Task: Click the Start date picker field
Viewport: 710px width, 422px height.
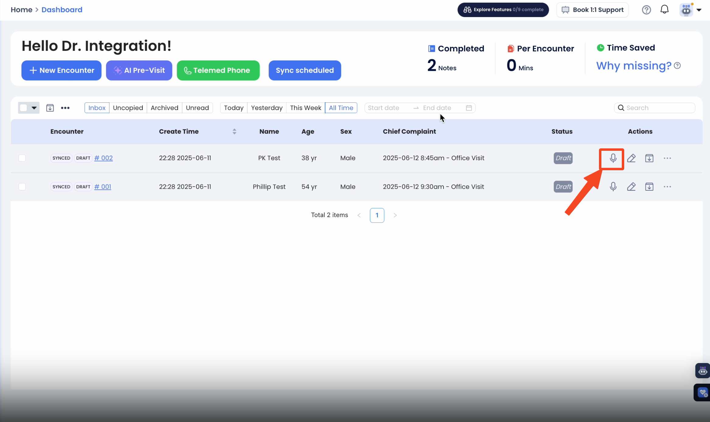Action: coord(384,108)
